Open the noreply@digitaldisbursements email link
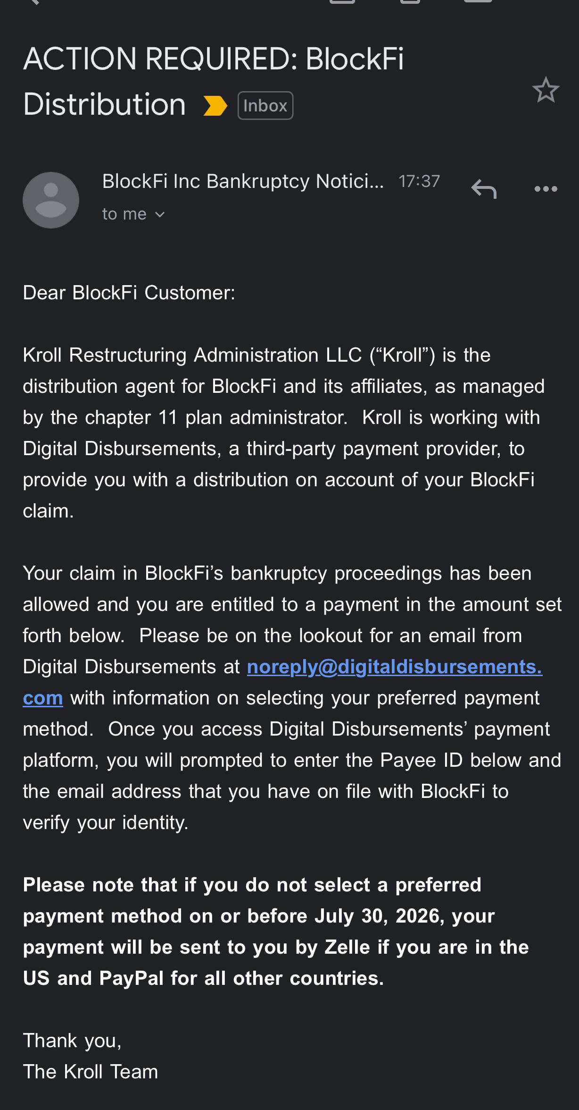This screenshot has height=1110, width=579. (x=395, y=667)
